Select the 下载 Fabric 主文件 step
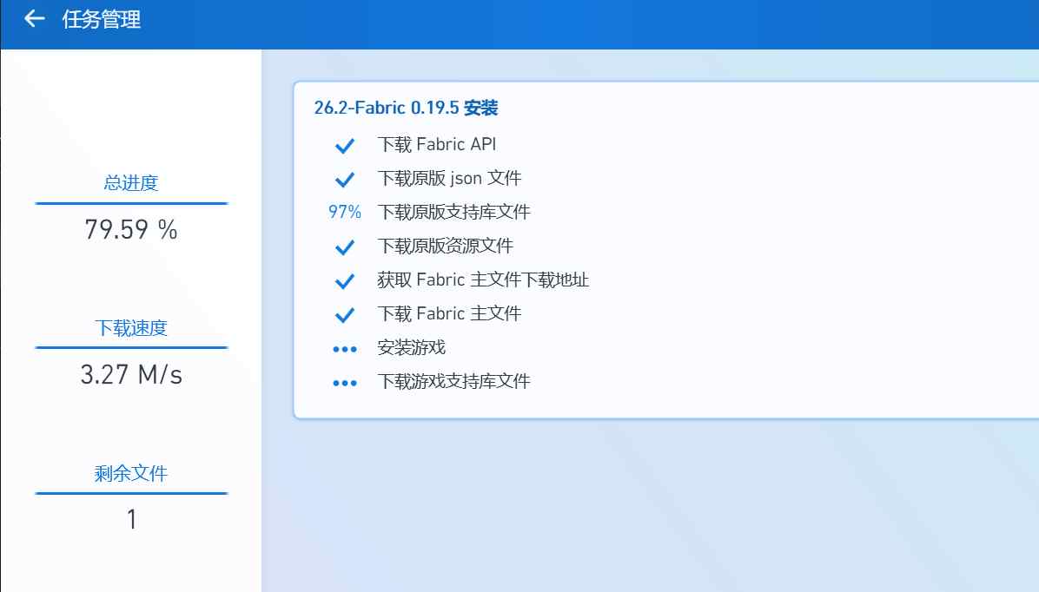The width and height of the screenshot is (1039, 592). 449,313
